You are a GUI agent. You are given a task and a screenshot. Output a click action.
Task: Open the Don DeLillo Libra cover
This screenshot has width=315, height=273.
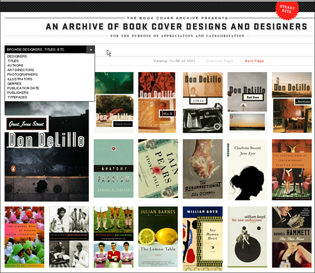click(x=202, y=102)
